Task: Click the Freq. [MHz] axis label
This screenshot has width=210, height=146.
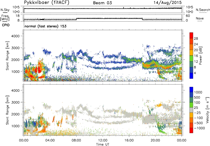Action: (5, 18)
